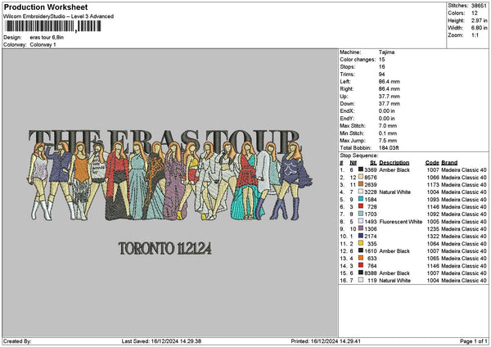Click the 'N#' column header
This screenshot has width=491, height=347.
354,163
